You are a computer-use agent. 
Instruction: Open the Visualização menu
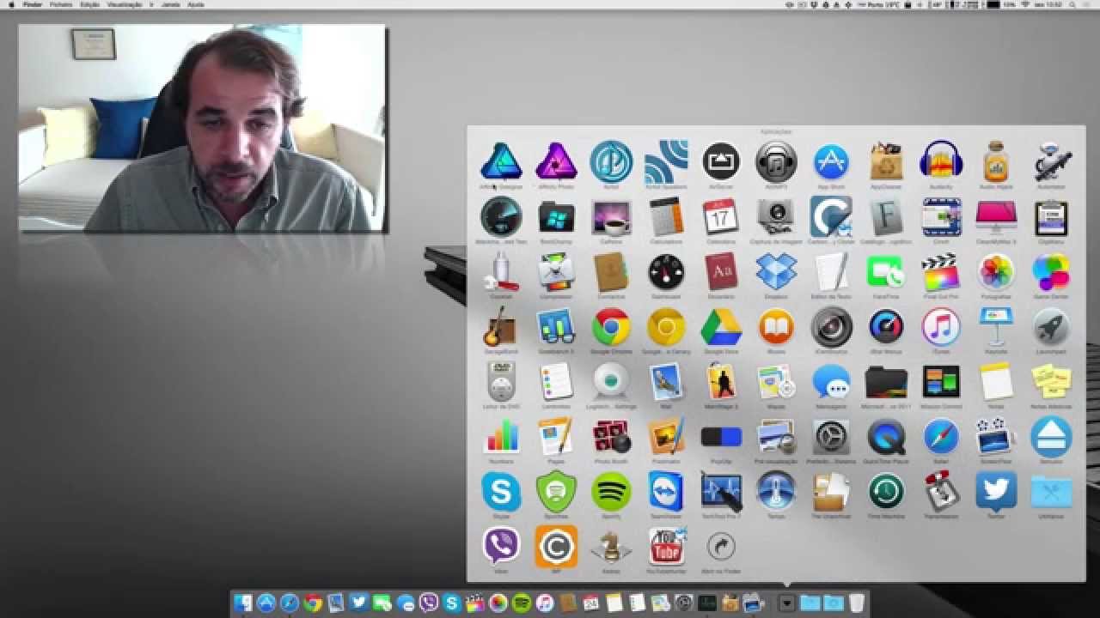point(125,4)
